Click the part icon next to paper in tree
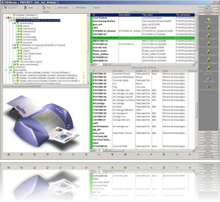Screen dimensions: 220x202 (21, 51)
